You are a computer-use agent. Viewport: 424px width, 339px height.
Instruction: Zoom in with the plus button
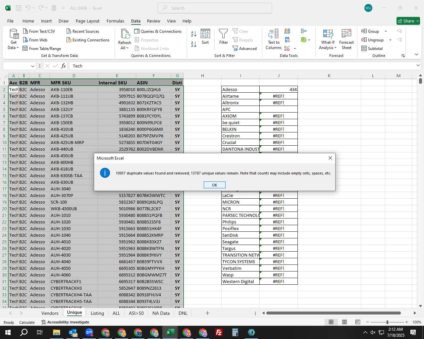click(406, 322)
